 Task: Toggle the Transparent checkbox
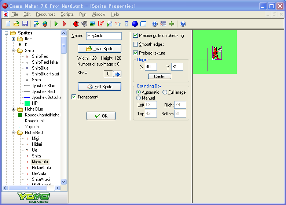pos(74,97)
